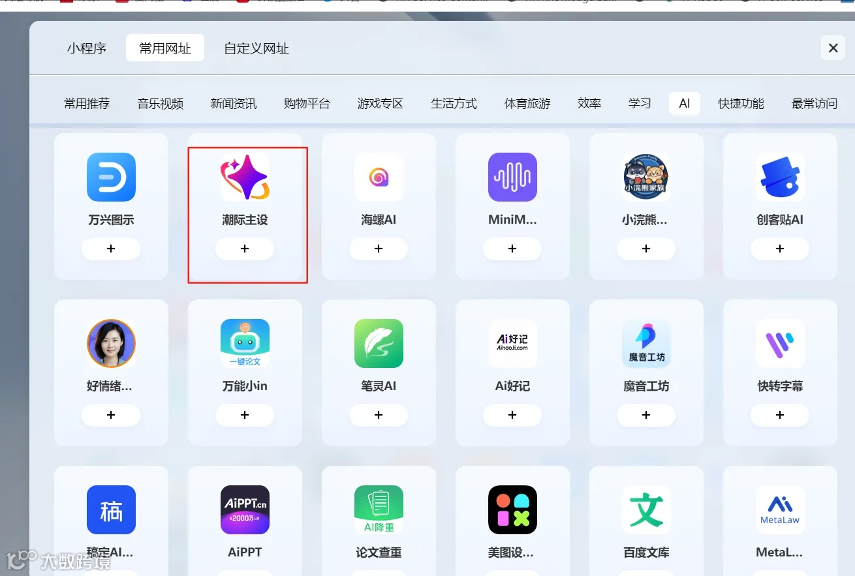Add 快转字幕 via its plus button
The height and width of the screenshot is (576, 855).
click(x=780, y=415)
